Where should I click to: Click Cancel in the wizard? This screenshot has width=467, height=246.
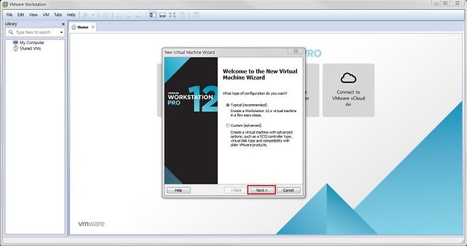(x=289, y=190)
